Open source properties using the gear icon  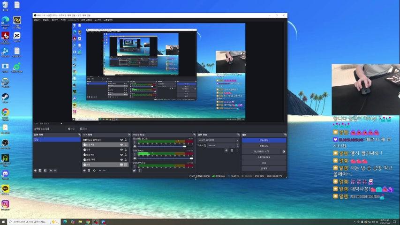(94, 171)
